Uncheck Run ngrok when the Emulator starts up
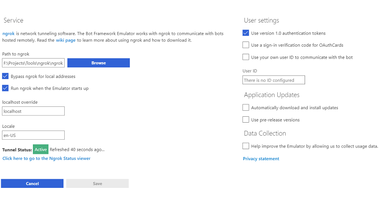This screenshot has height=197, width=384. 6,88
